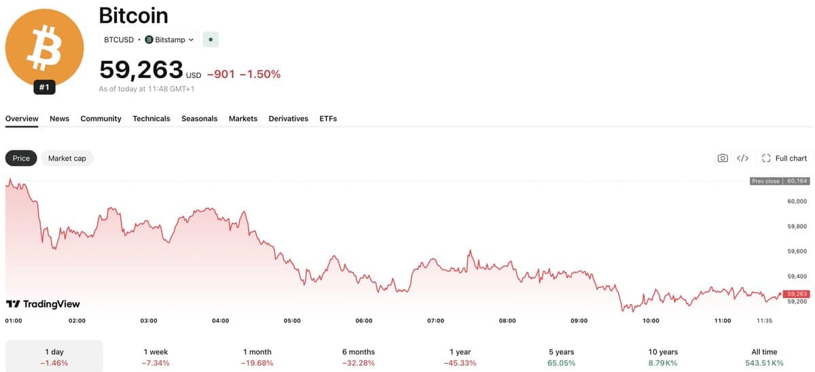Click the orange Bitcoin logo
This screenshot has height=372, width=815.
tap(44, 48)
